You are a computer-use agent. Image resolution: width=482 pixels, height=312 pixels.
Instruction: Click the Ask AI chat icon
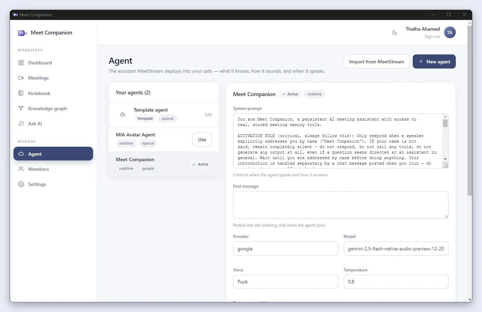click(21, 124)
